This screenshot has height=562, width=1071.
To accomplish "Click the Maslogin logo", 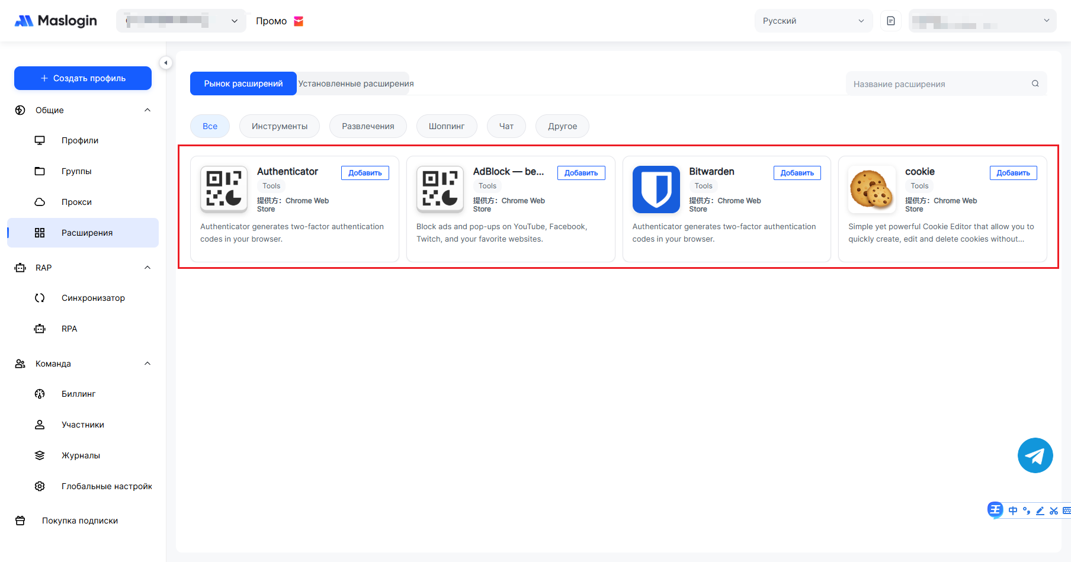I will (x=56, y=21).
